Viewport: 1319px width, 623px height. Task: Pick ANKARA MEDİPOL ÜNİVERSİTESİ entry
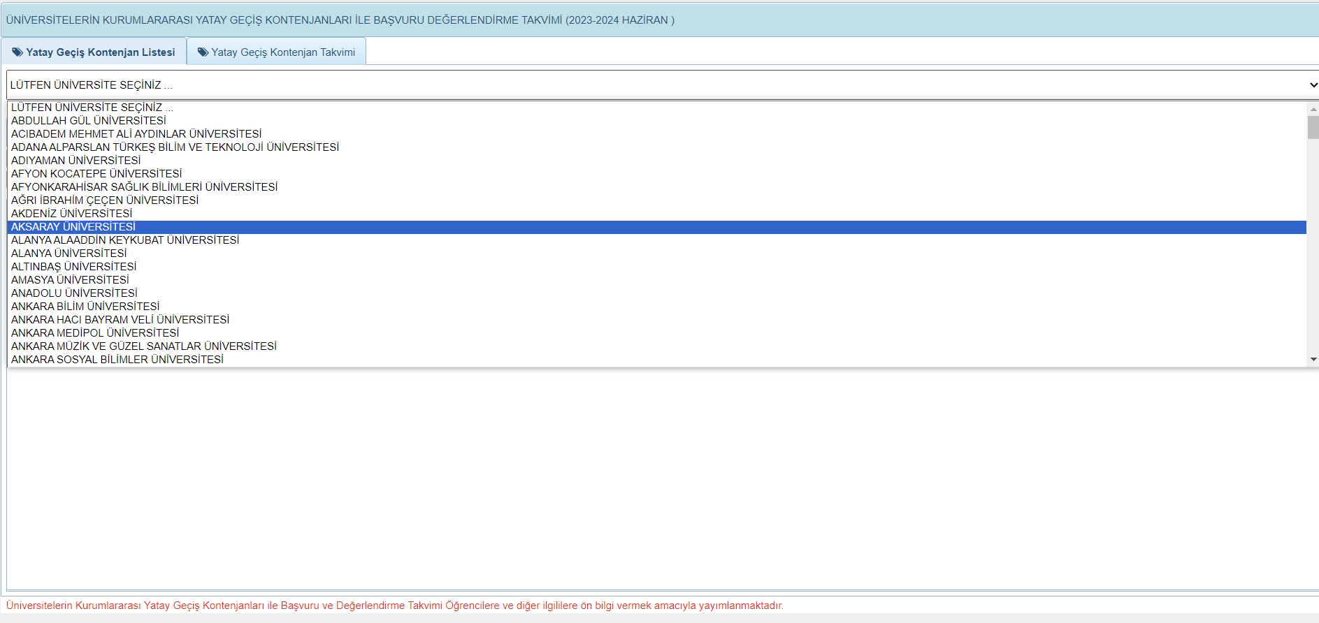point(656,333)
